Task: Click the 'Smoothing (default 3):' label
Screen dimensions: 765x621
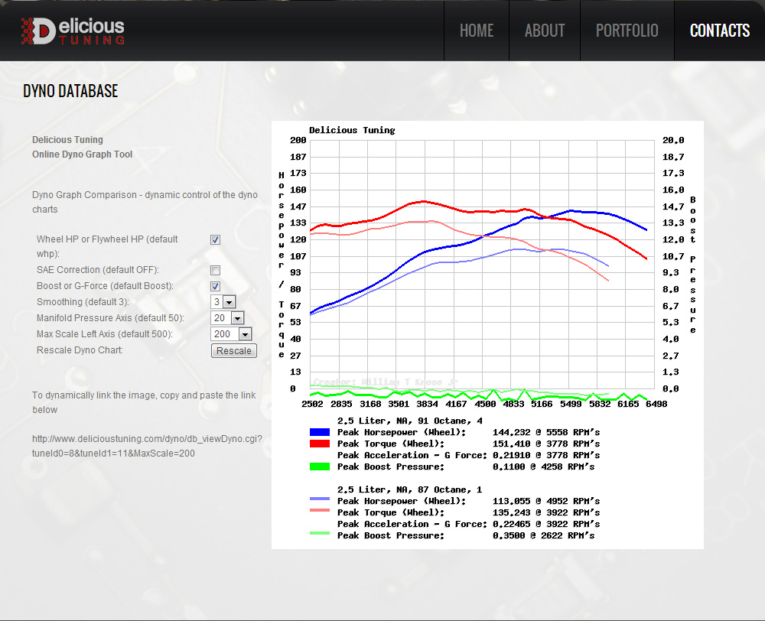Action: (83, 302)
